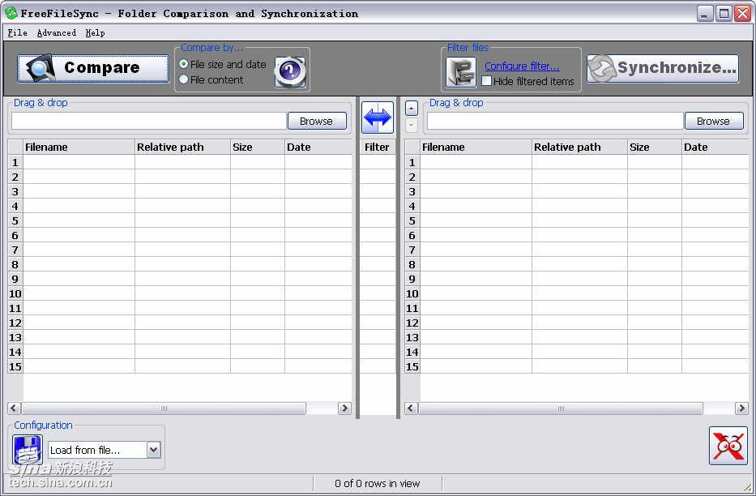Sort right grid by Date header
Image resolution: width=756 pixels, height=496 pixels.
click(715, 147)
